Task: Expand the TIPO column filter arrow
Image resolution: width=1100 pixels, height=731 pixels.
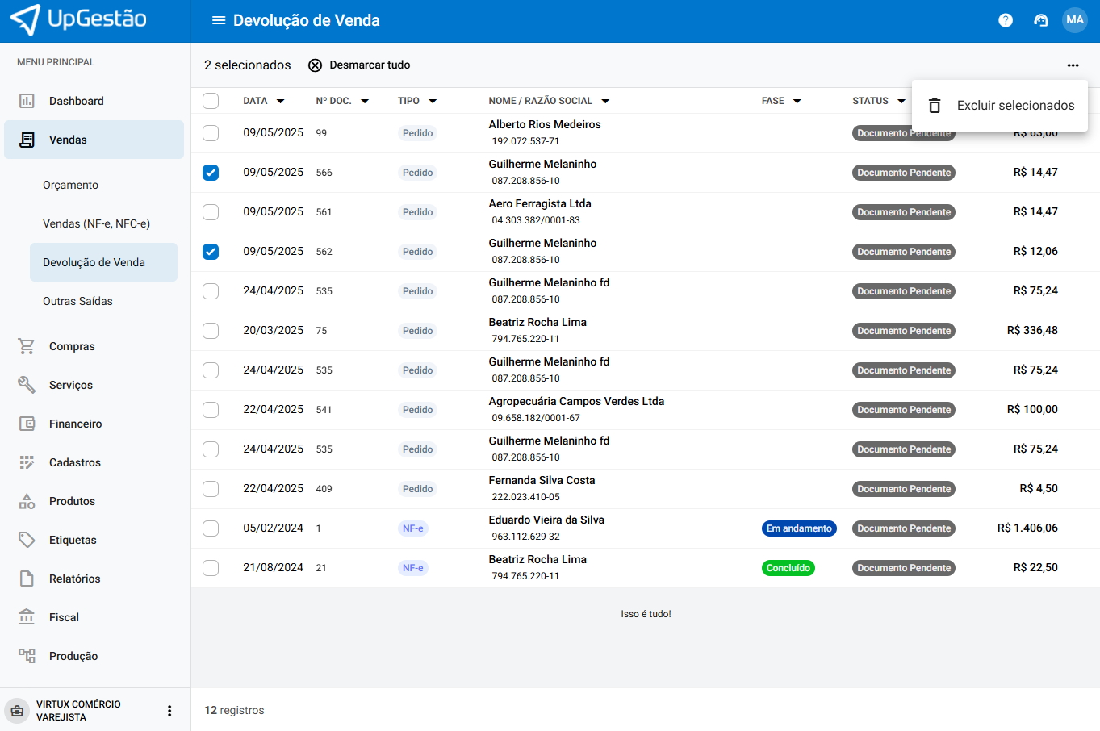Action: [x=433, y=101]
